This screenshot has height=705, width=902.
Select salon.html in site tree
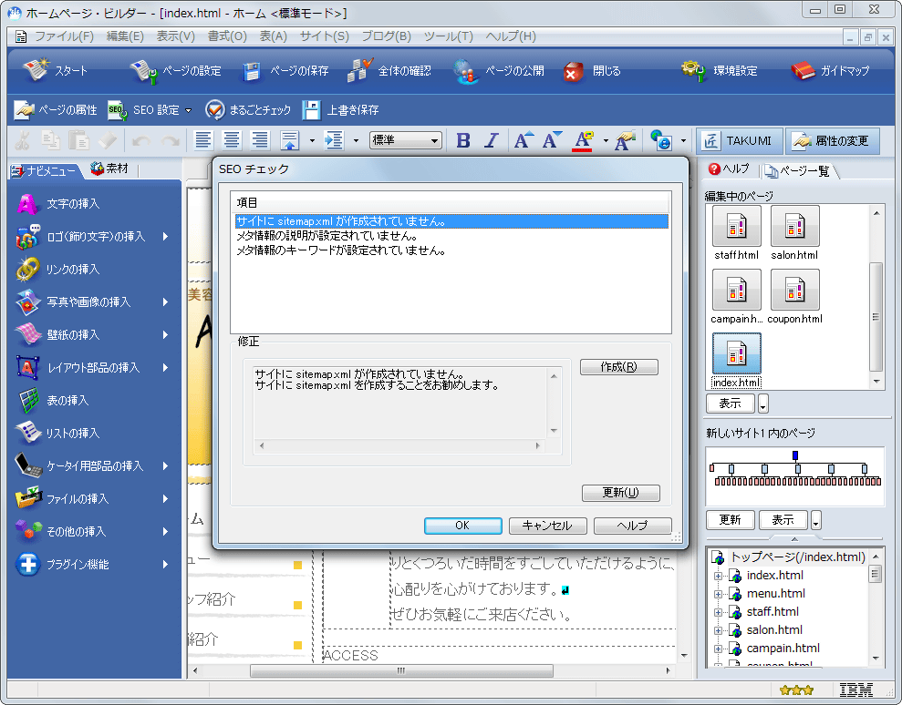[774, 630]
